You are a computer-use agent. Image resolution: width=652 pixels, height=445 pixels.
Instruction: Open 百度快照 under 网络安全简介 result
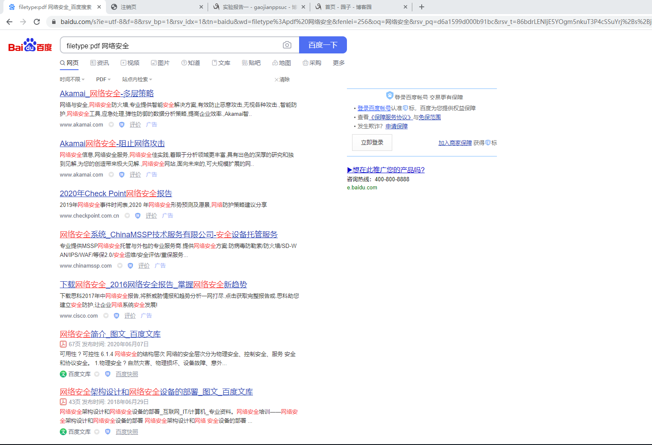[127, 374]
